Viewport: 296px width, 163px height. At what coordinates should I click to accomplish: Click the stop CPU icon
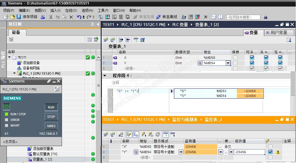point(198,17)
